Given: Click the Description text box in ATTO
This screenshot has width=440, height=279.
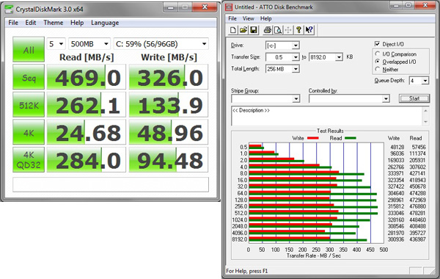Looking at the screenshot, I should [x=327, y=115].
